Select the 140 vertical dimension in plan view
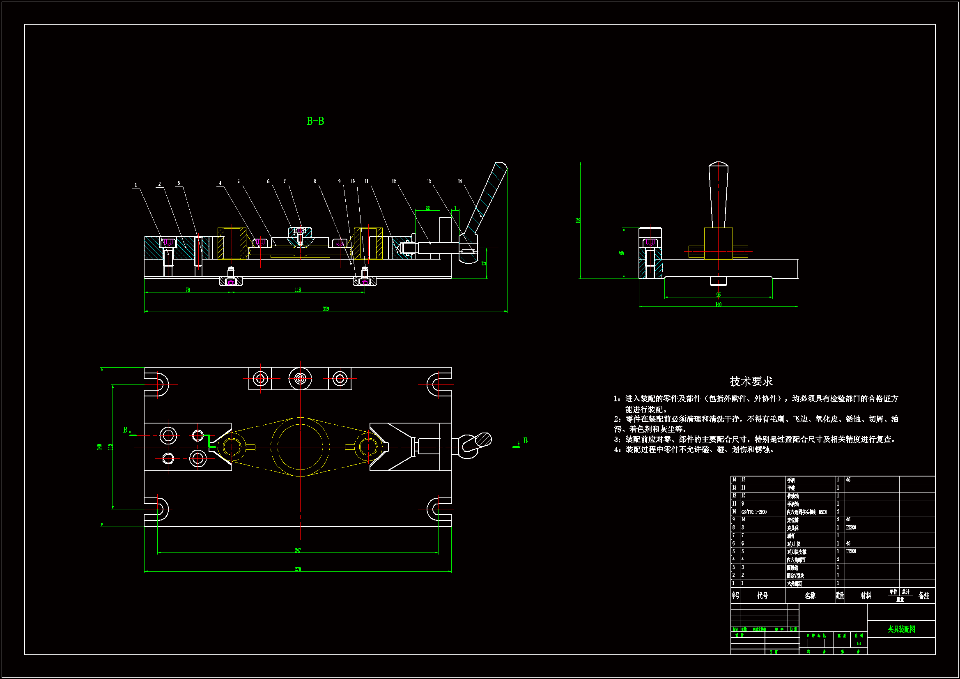Screen dimensions: 960x679 click(x=99, y=447)
